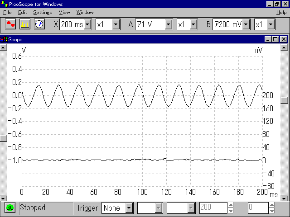290x217 pixels.
Task: Open the meter view icon
Action: [39, 24]
